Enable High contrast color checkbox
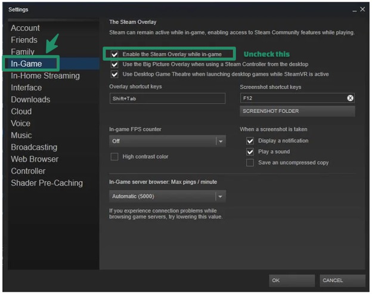This screenshot has width=372, height=294. tap(114, 157)
